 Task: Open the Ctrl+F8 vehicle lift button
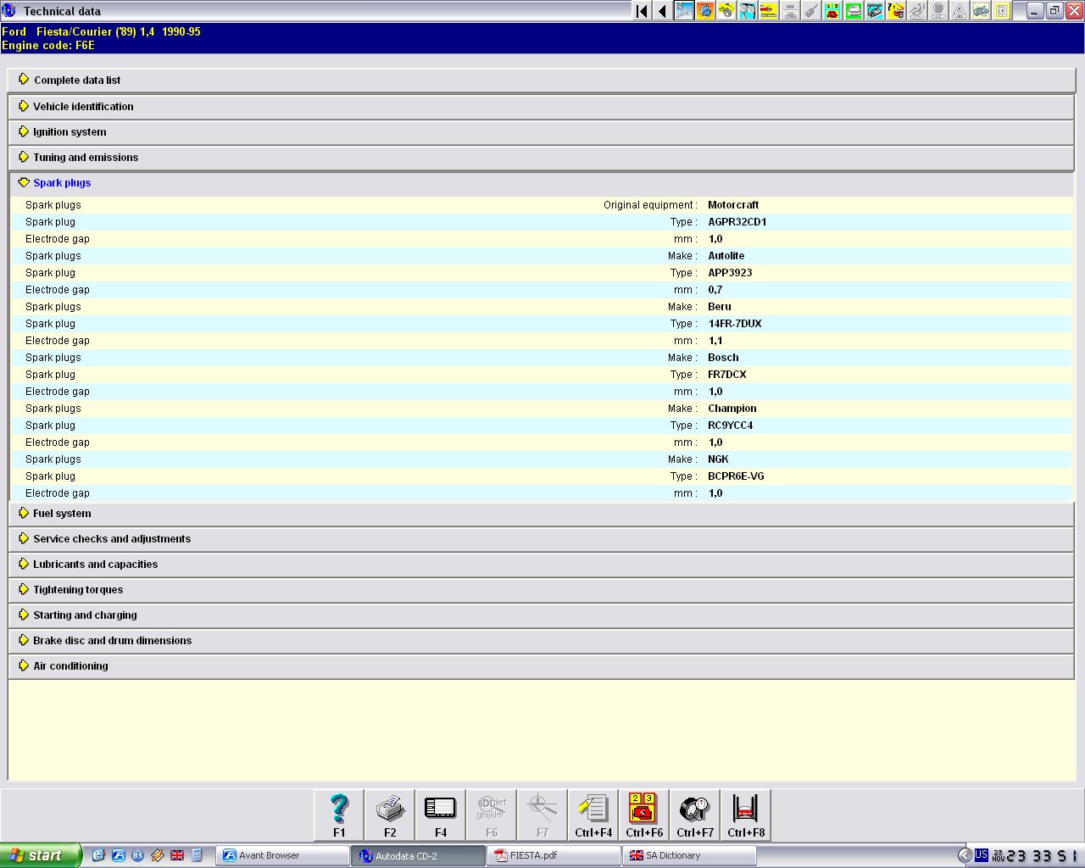click(746, 815)
